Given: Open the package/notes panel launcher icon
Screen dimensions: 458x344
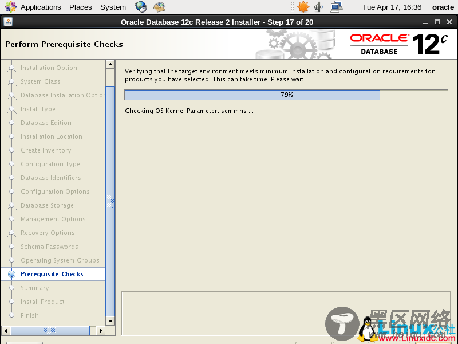Looking at the screenshot, I should (160, 7).
